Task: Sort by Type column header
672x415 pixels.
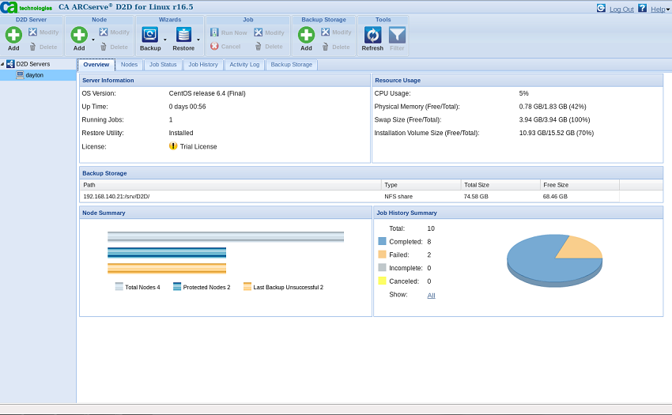Action: [421, 185]
